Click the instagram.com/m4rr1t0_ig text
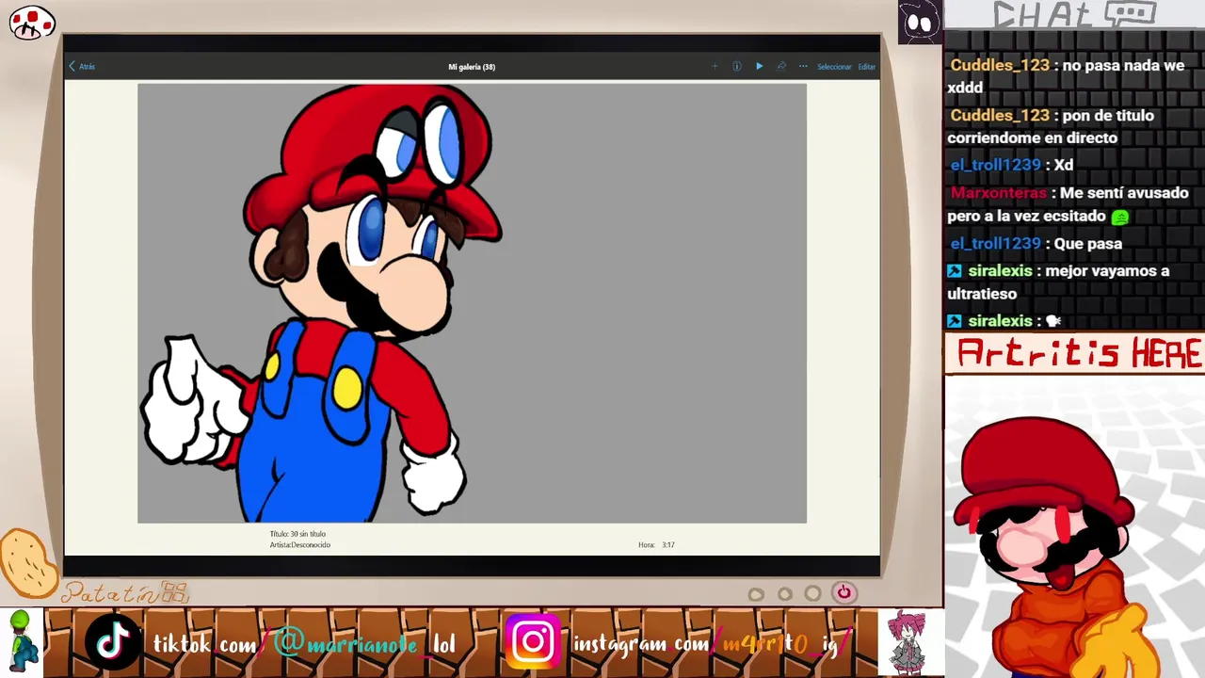The height and width of the screenshot is (678, 1205). pos(712,644)
